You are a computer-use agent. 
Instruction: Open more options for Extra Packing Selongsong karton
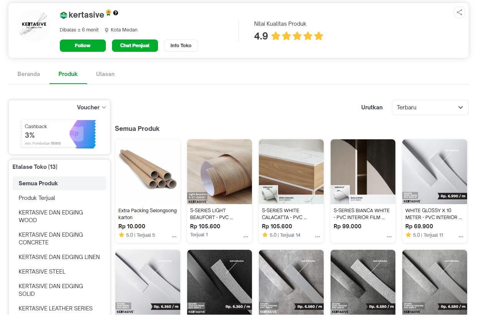[174, 237]
